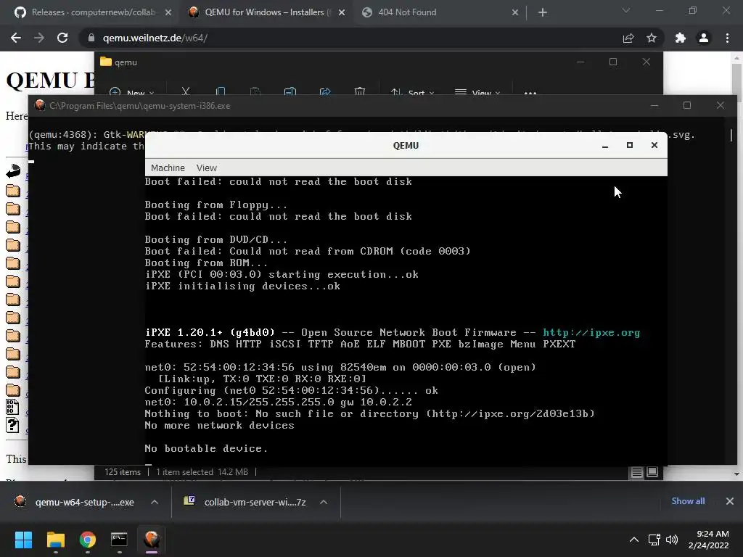Click Copy icon in qemu Explorer toolbar
Viewport: 743px width, 557px height.
point(221,91)
